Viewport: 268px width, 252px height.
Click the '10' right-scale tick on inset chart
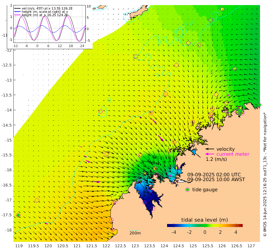[x=89, y=6]
